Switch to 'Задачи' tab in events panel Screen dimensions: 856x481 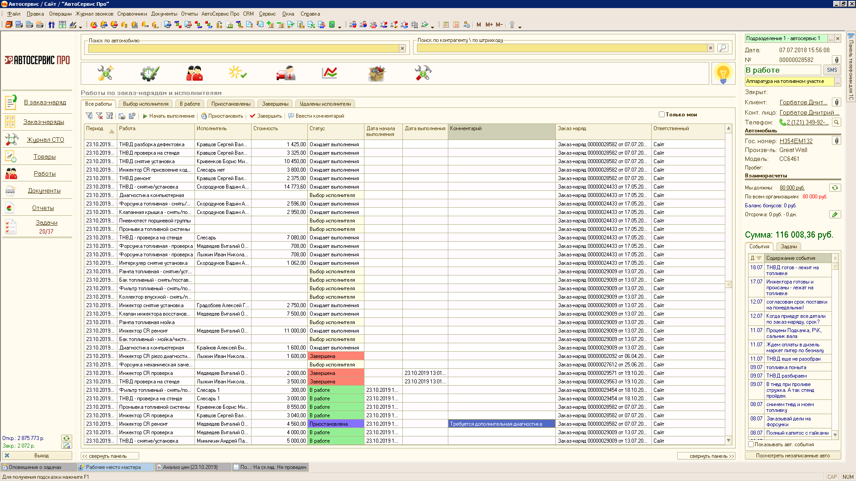[789, 247]
